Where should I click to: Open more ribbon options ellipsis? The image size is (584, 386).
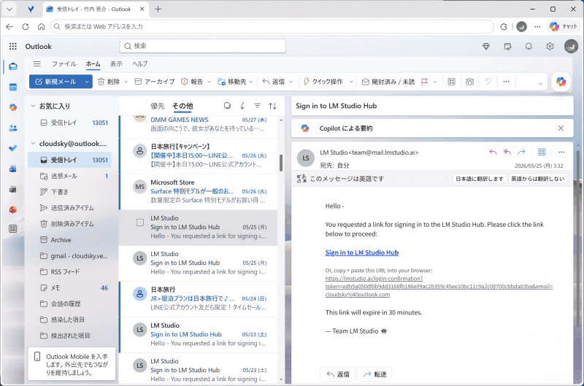[506, 82]
